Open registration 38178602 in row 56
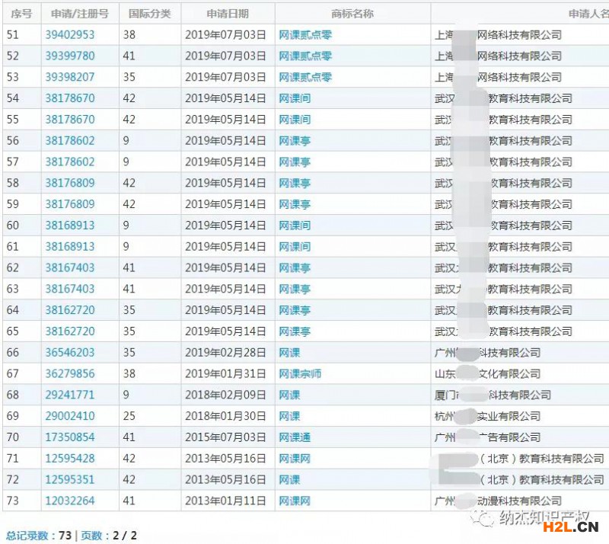Screen dimensions: 609x544 point(70,141)
